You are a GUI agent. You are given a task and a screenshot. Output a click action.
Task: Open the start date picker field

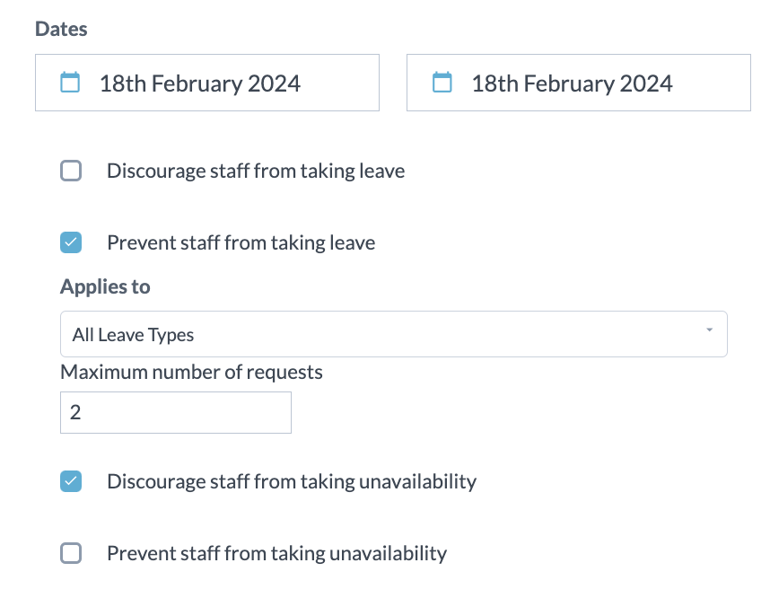[x=207, y=84]
